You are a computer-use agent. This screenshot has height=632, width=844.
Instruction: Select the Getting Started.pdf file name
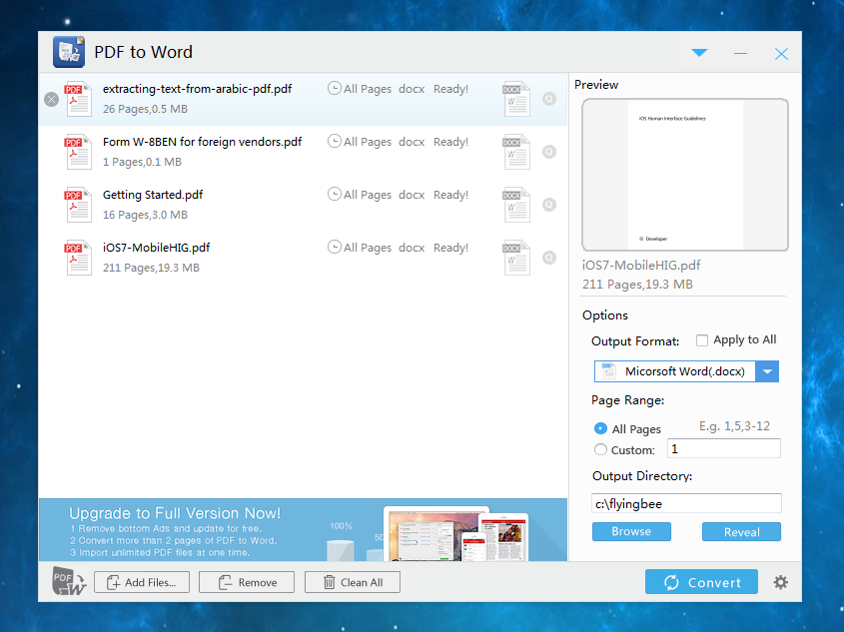pos(153,195)
